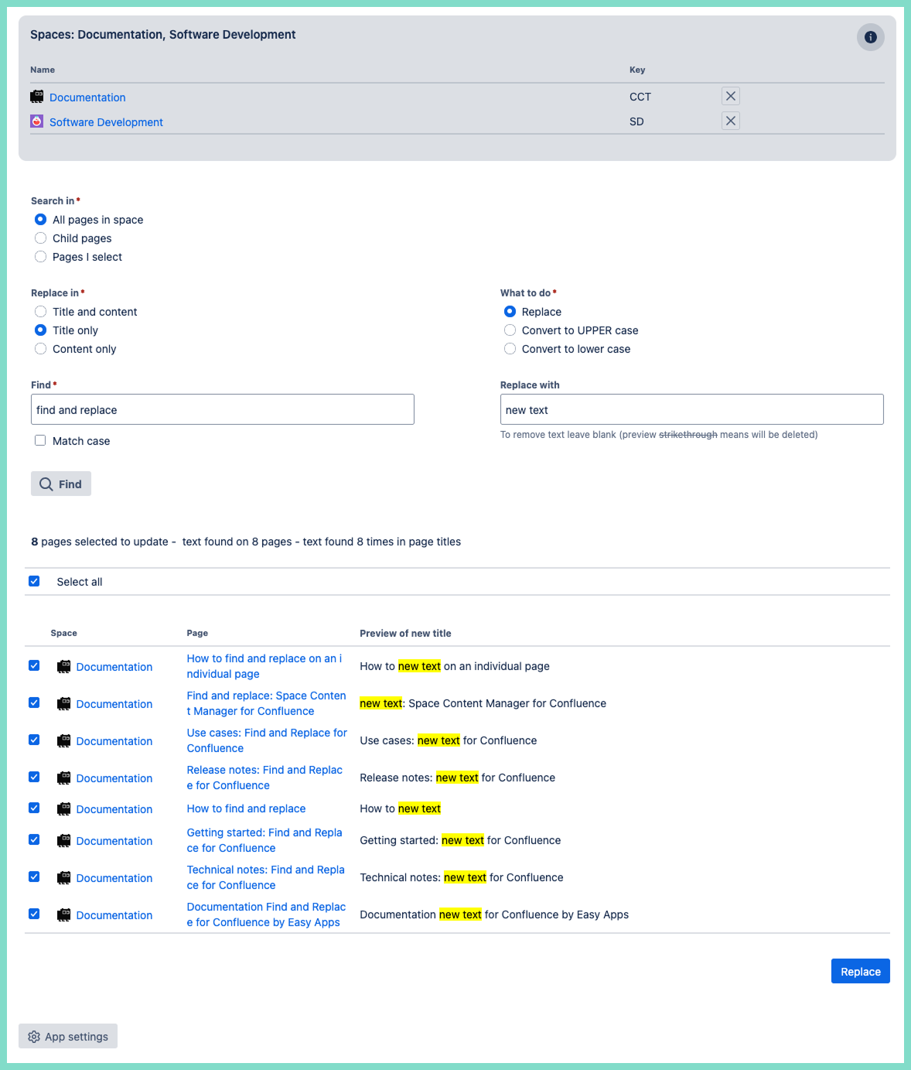Choose 'Title and content' radio option
911x1070 pixels.
41,312
